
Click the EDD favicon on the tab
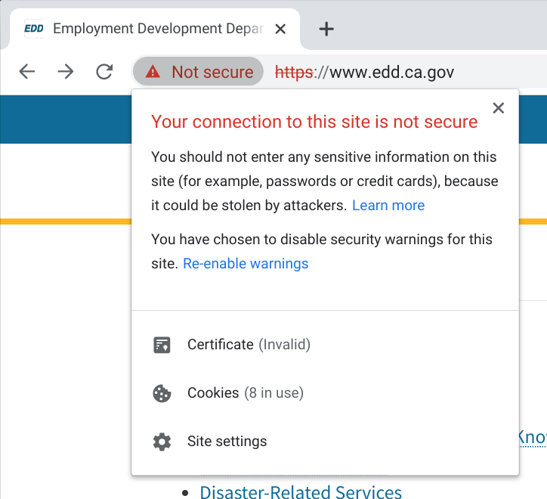coord(34,29)
